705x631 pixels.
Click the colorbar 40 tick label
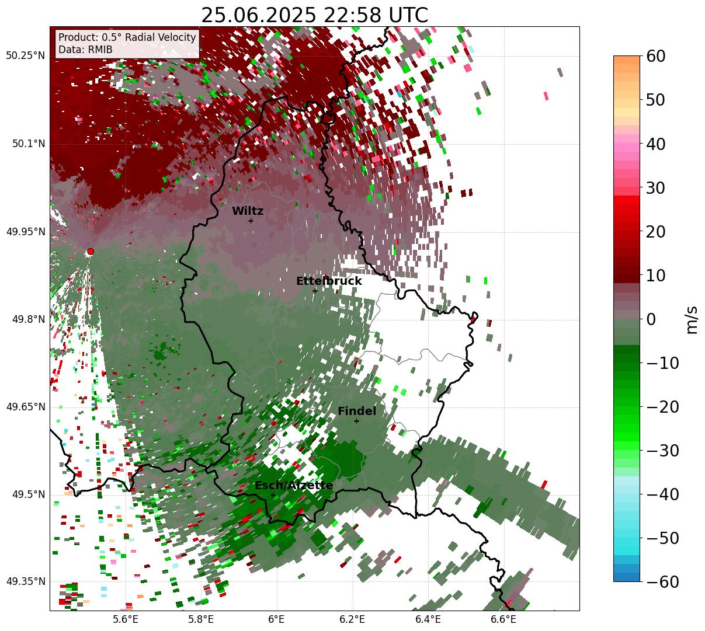655,144
